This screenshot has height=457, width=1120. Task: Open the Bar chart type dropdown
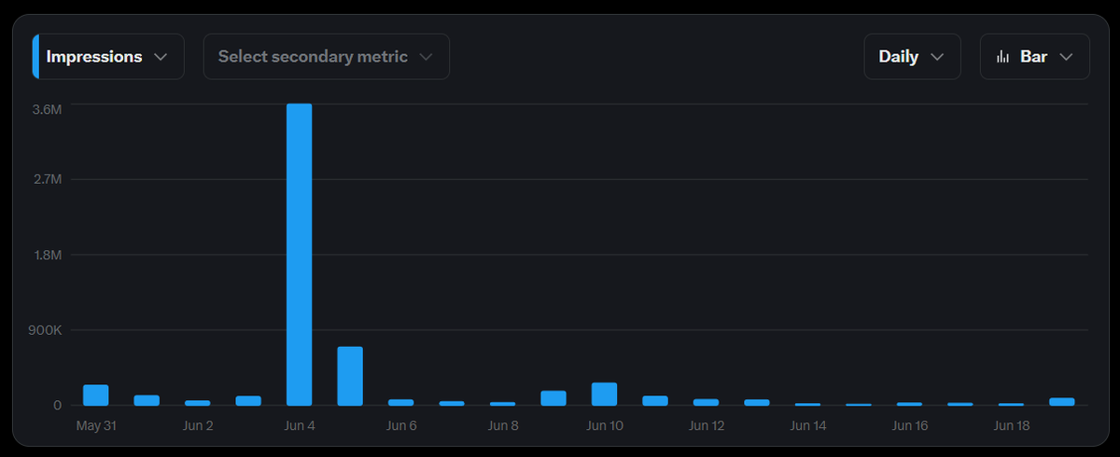pos(1034,57)
